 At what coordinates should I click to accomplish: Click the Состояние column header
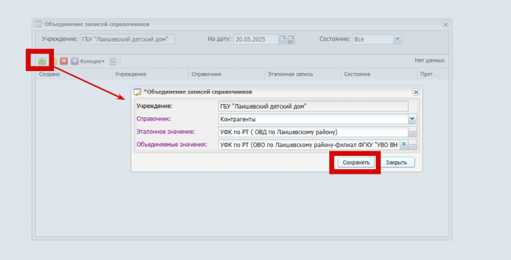click(x=379, y=74)
